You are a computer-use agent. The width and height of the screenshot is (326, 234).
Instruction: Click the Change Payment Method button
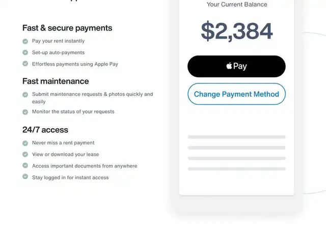(236, 94)
